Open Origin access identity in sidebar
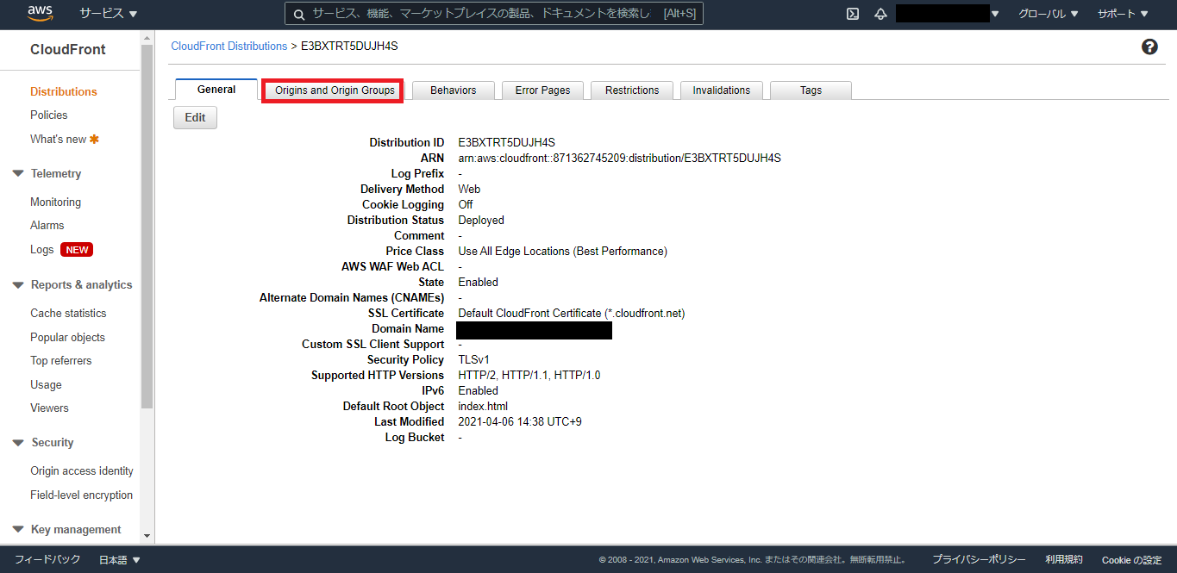This screenshot has width=1177, height=573. pyautogui.click(x=82, y=470)
